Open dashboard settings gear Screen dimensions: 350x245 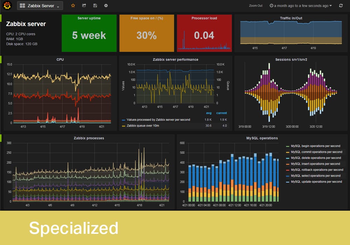(x=106, y=6)
